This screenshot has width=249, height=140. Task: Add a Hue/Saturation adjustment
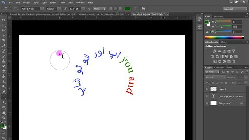click(212, 56)
